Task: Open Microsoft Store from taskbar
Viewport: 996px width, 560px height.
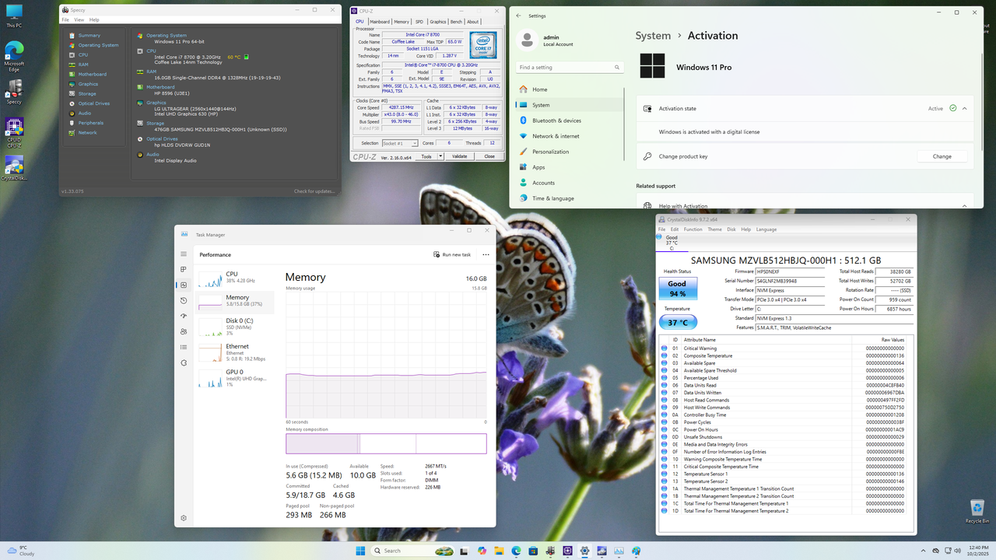Action: click(x=533, y=551)
